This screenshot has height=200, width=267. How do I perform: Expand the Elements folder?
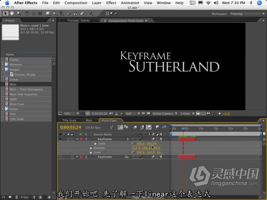pos(2,65)
